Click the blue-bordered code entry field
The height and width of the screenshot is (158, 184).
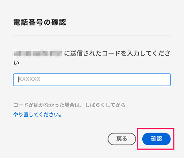point(92,80)
